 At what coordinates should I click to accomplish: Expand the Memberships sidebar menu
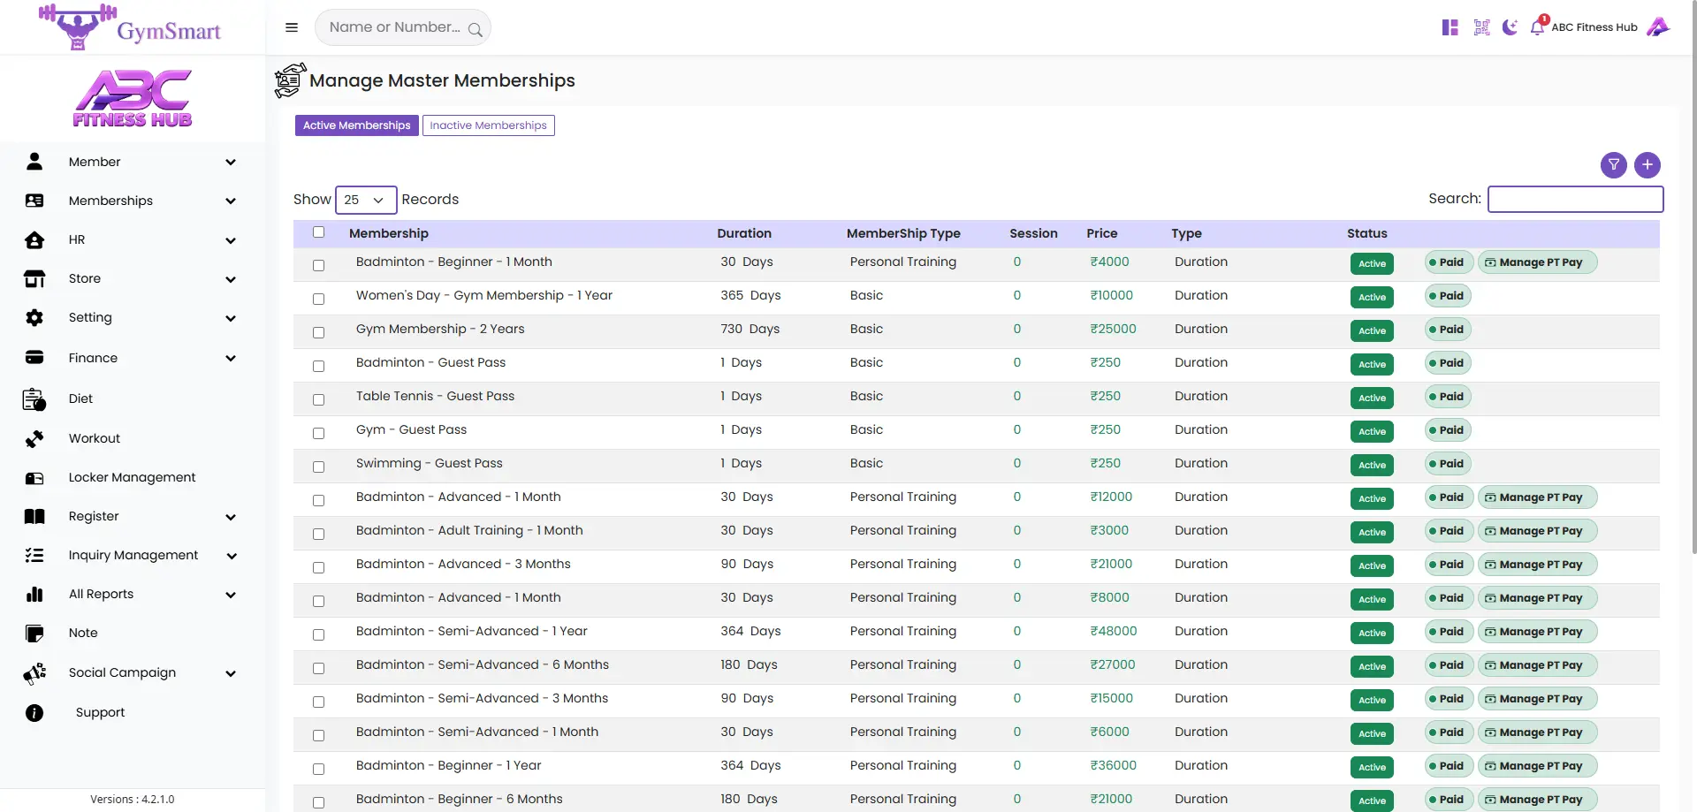[133, 201]
